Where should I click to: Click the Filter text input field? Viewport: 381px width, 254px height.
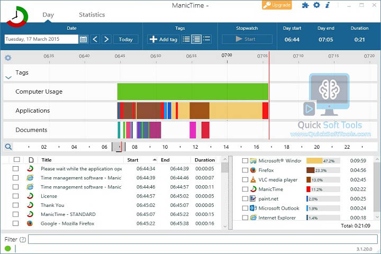tap(203, 239)
